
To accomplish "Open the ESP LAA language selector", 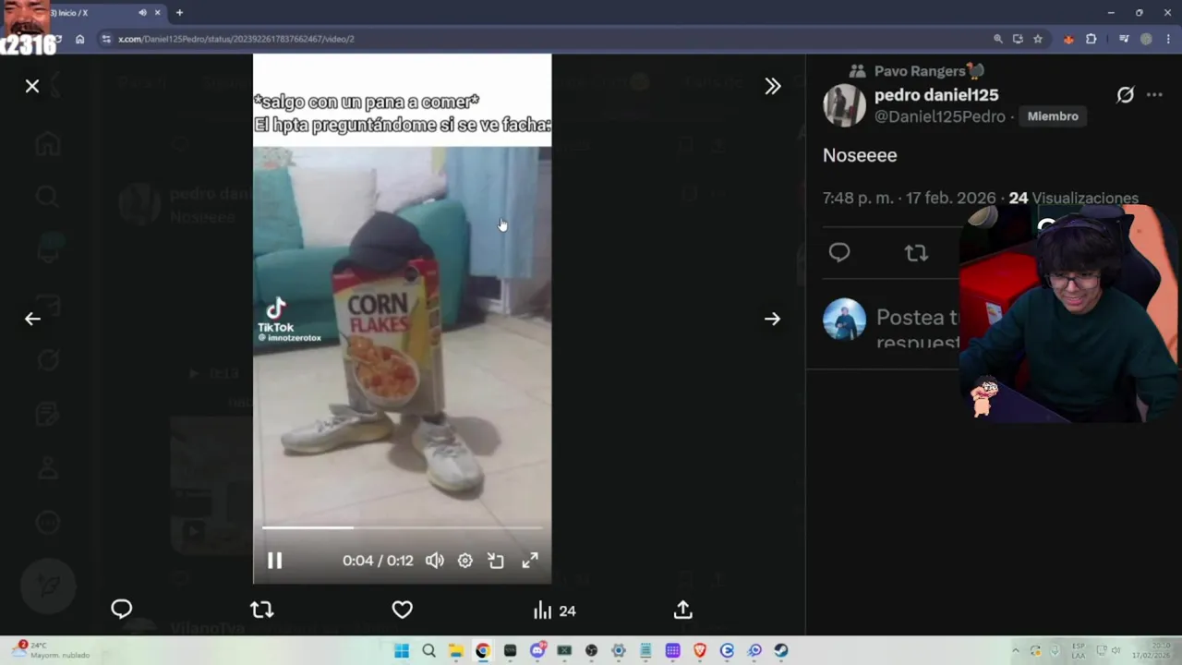I will point(1078,650).
